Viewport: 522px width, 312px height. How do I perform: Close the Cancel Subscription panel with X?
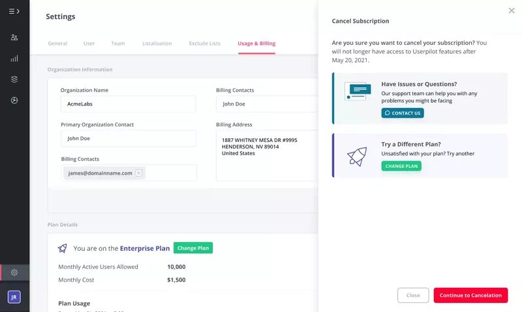point(512,10)
